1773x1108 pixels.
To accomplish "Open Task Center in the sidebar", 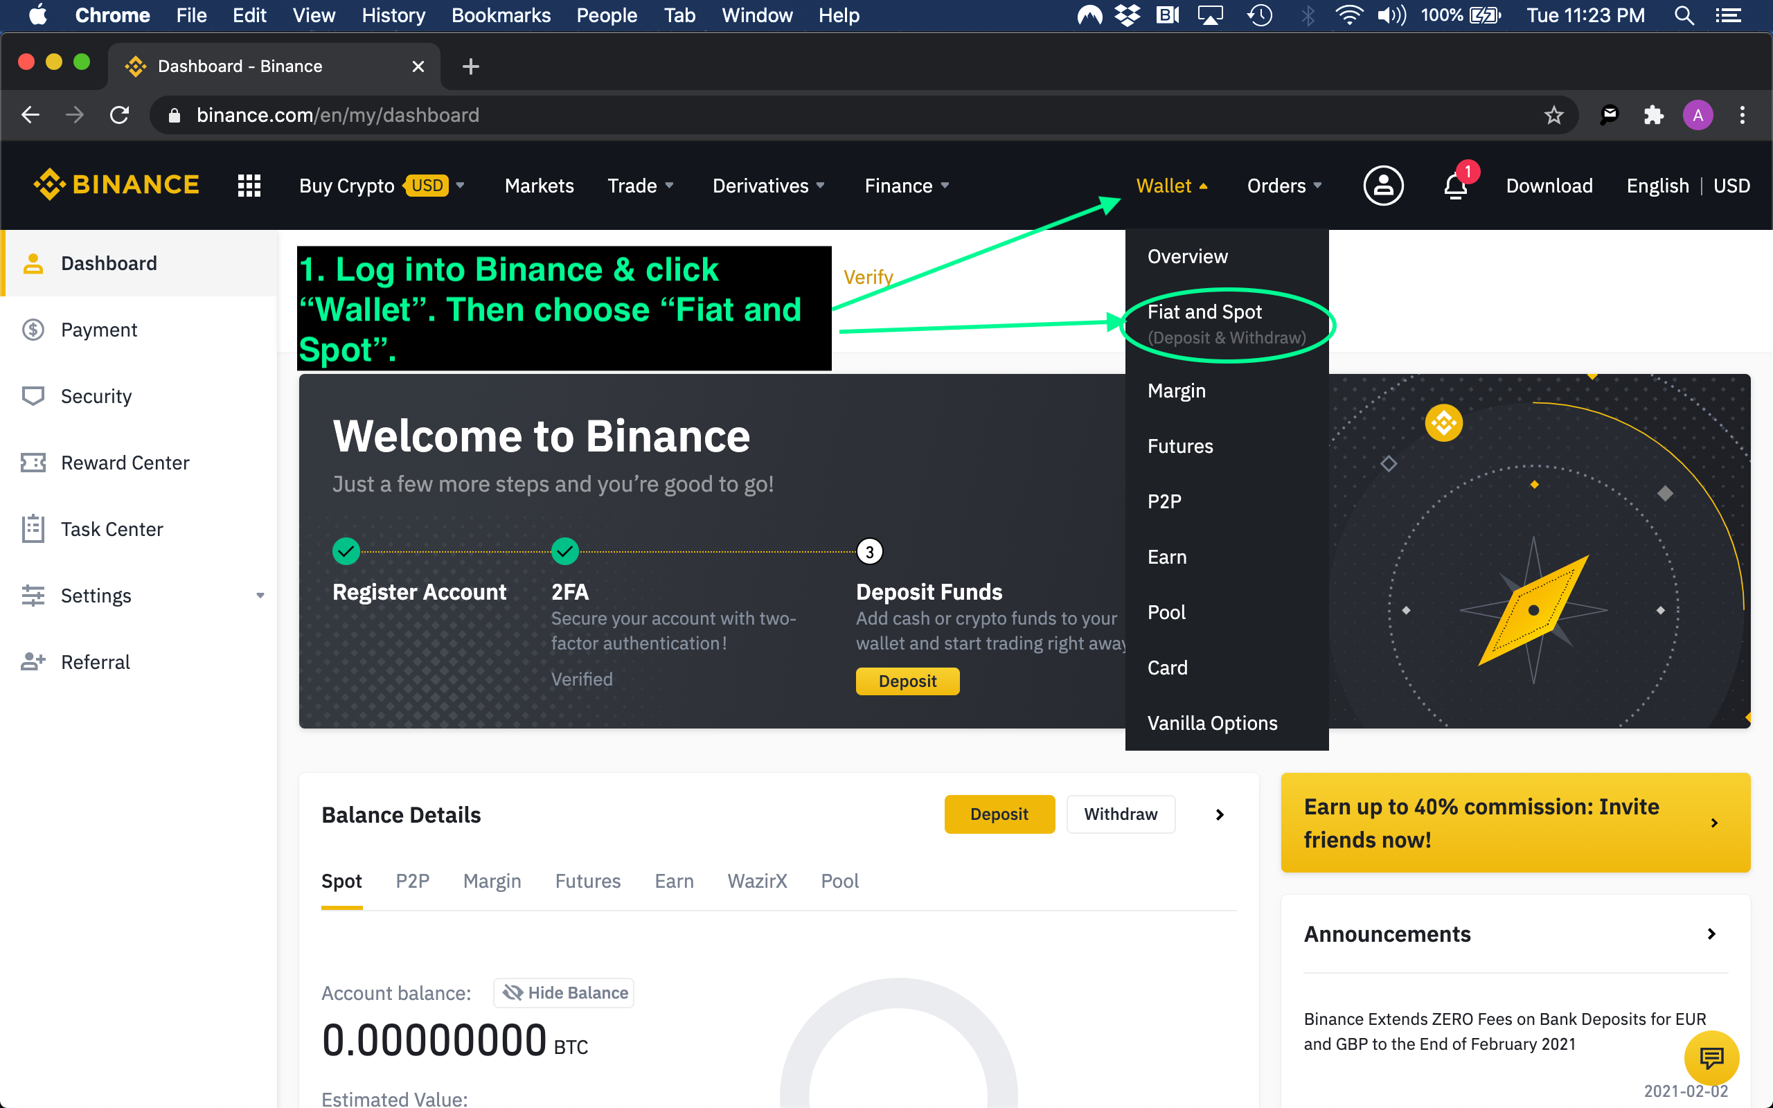I will pos(139,529).
